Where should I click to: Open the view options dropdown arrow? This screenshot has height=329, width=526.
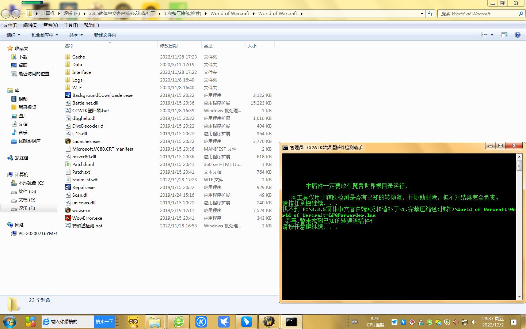492,35
